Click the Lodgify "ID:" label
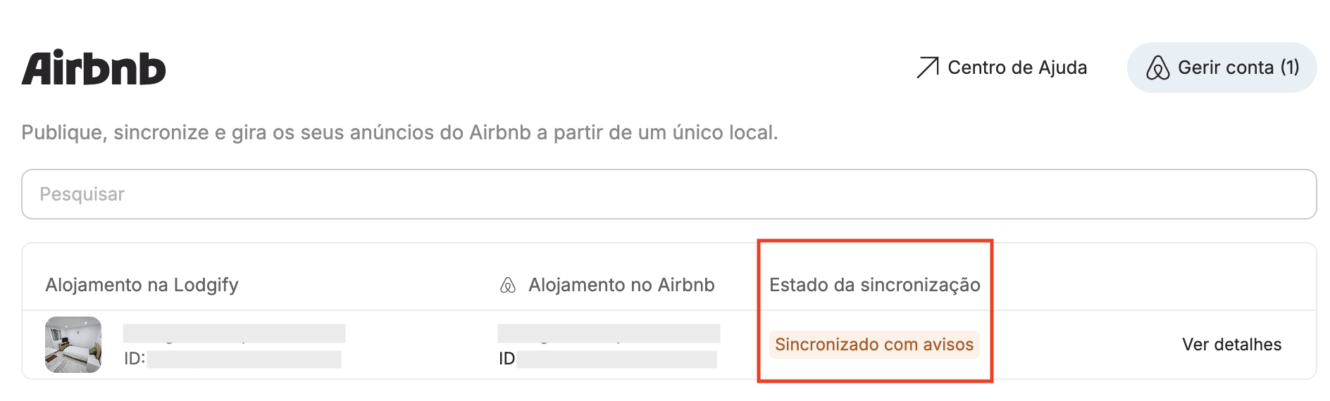 click(135, 359)
